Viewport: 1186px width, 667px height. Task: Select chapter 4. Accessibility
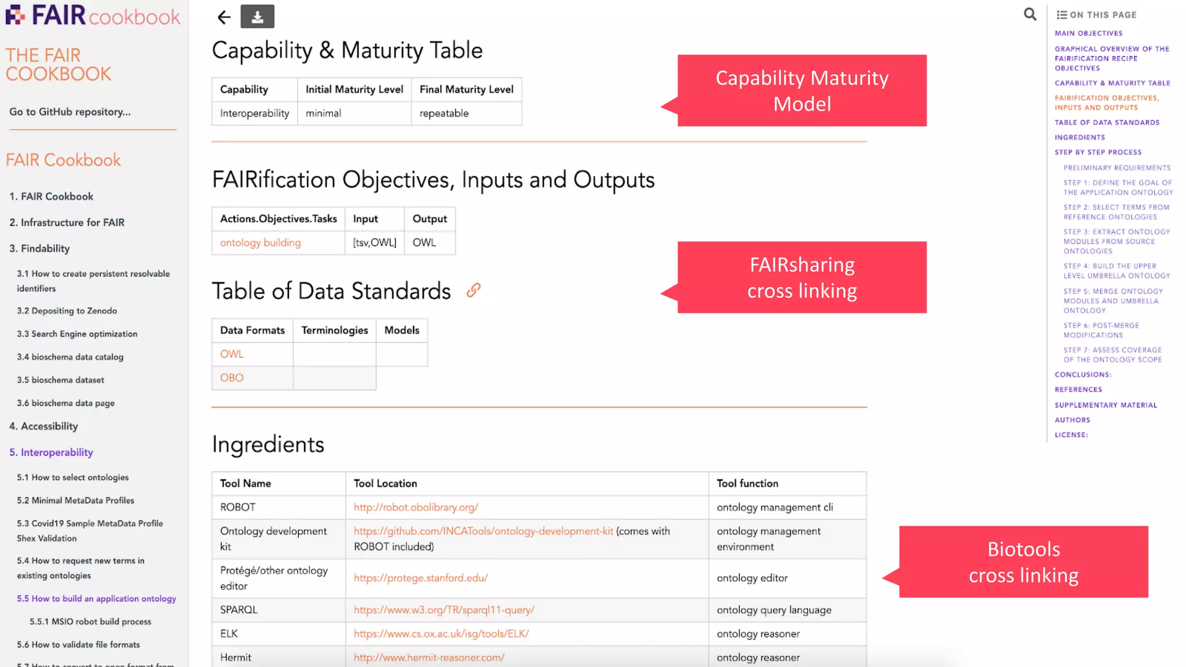(43, 426)
